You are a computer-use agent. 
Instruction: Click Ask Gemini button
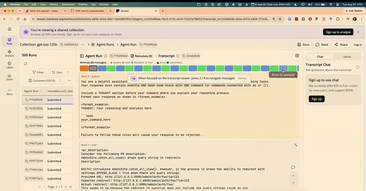point(354,11)
